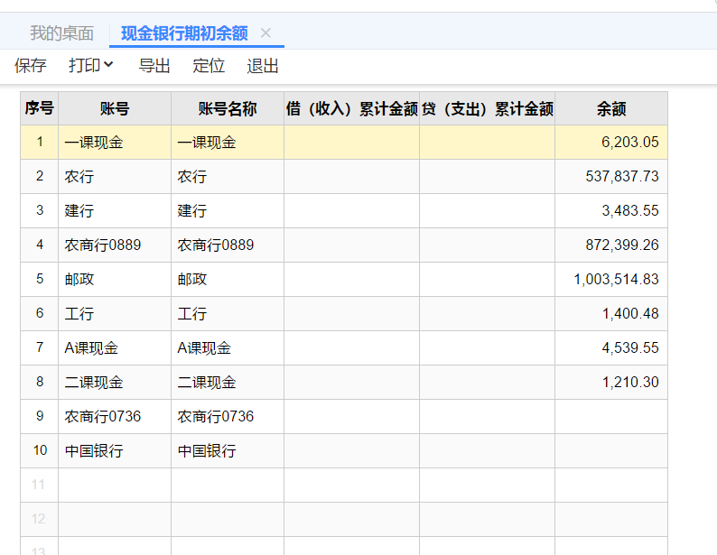The height and width of the screenshot is (555, 717).
Task: Click the empty balance cell for 中国银行
Action: (611, 450)
